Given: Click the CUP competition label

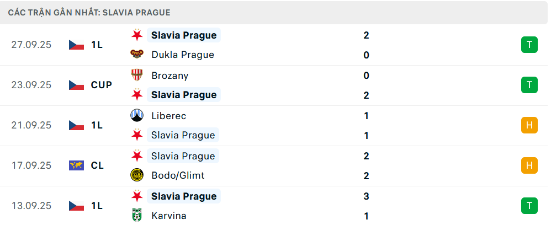Looking at the screenshot, I should click(x=102, y=85).
